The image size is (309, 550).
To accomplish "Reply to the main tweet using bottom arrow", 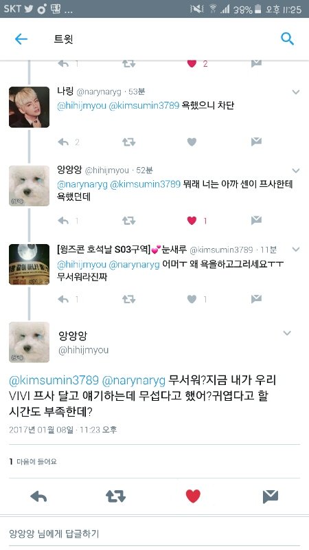I will pyautogui.click(x=38, y=496).
